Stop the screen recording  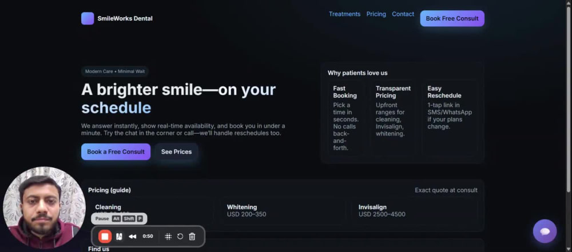coord(105,237)
